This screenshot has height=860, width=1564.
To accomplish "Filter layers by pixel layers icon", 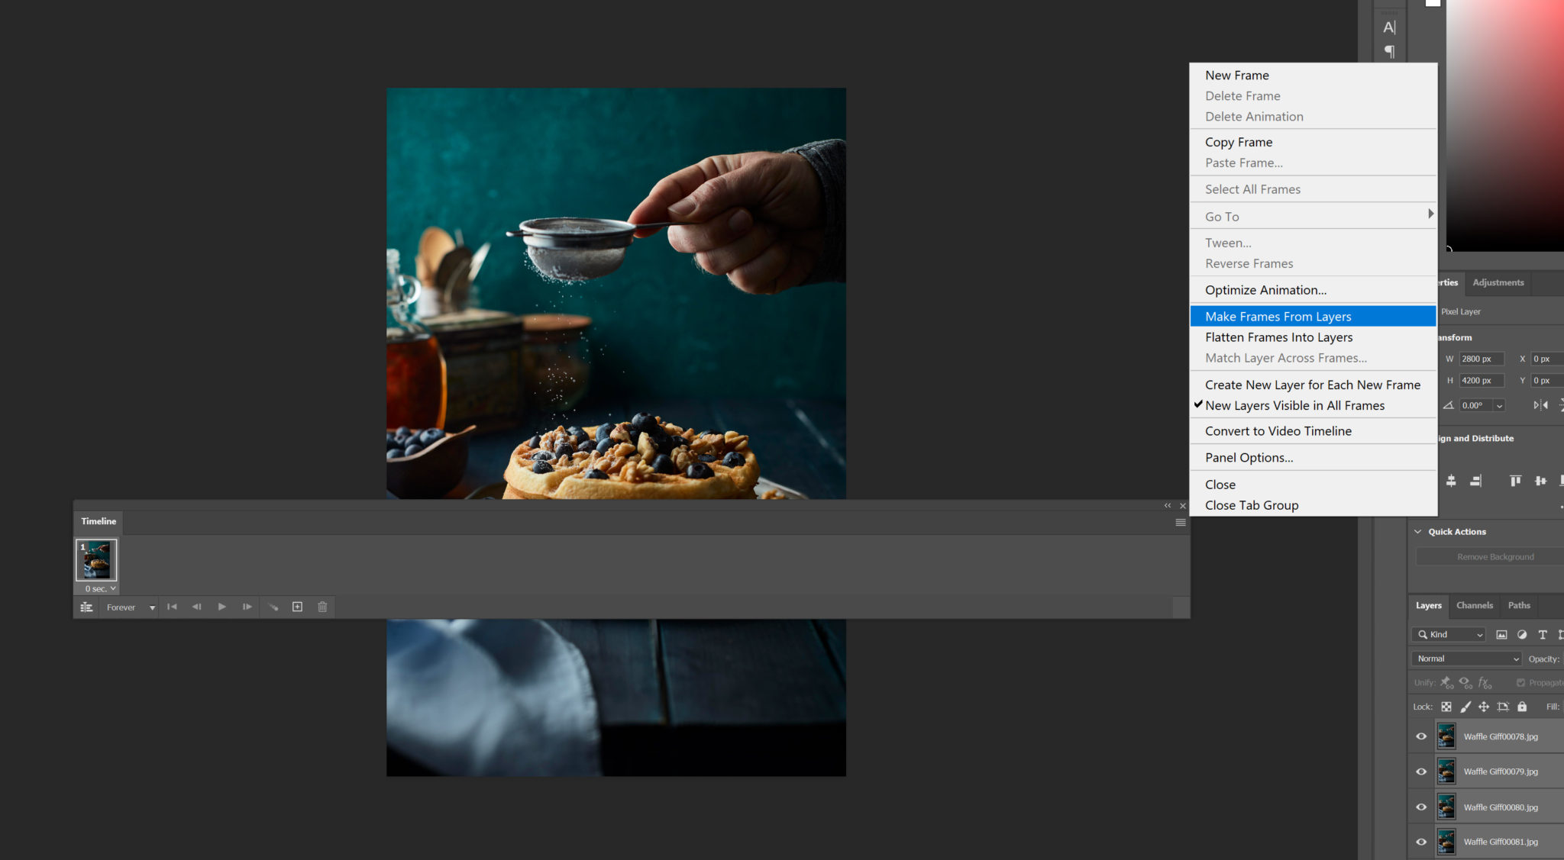I will tap(1501, 635).
